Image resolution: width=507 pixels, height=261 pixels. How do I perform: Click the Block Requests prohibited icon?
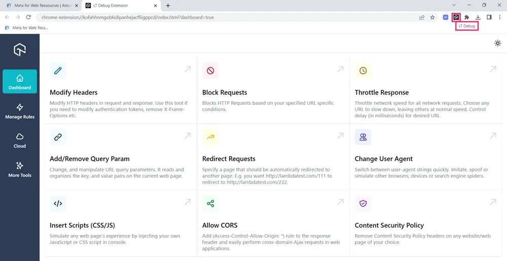coord(210,71)
